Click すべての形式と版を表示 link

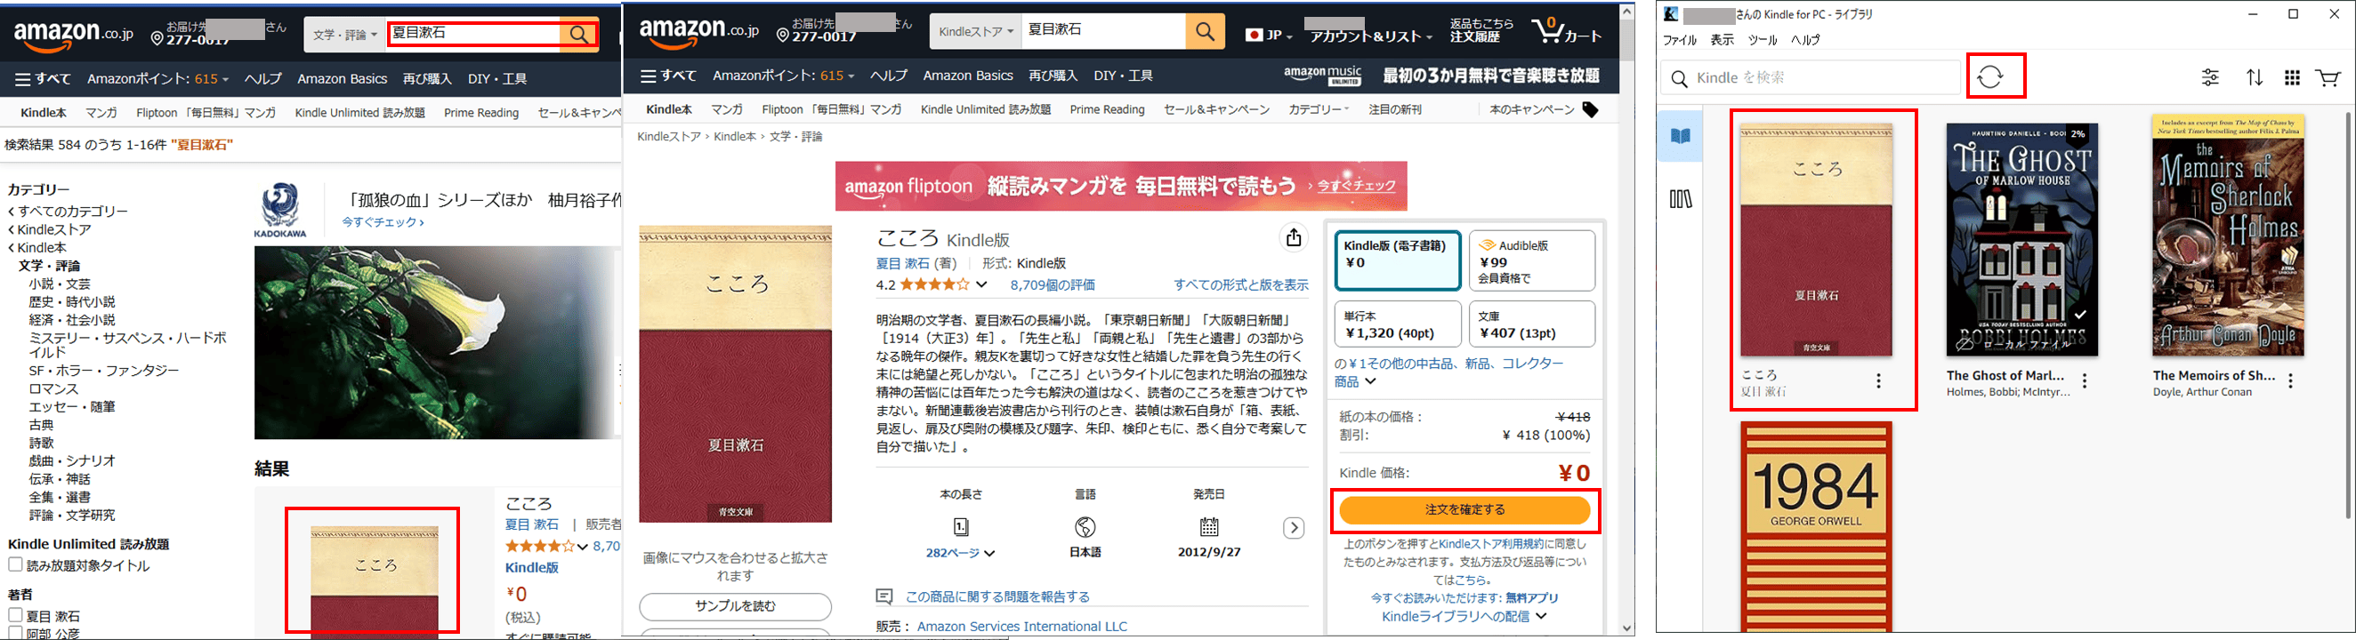click(1241, 285)
